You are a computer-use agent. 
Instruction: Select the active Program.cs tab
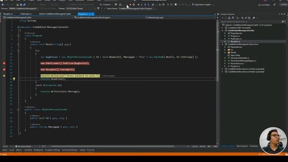click(x=83, y=14)
